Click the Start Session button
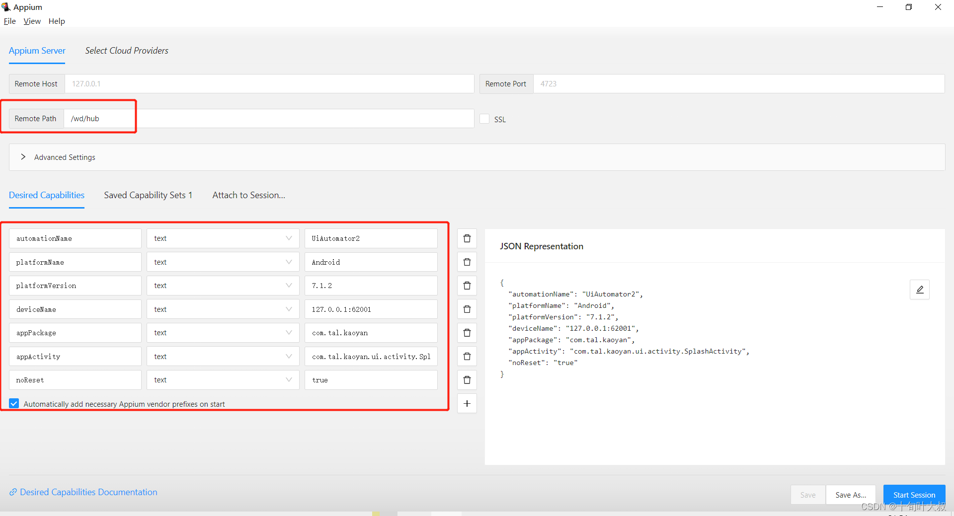The image size is (954, 516). coord(914,495)
